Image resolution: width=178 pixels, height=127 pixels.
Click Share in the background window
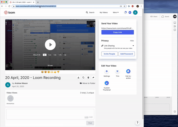[x=154, y=16]
